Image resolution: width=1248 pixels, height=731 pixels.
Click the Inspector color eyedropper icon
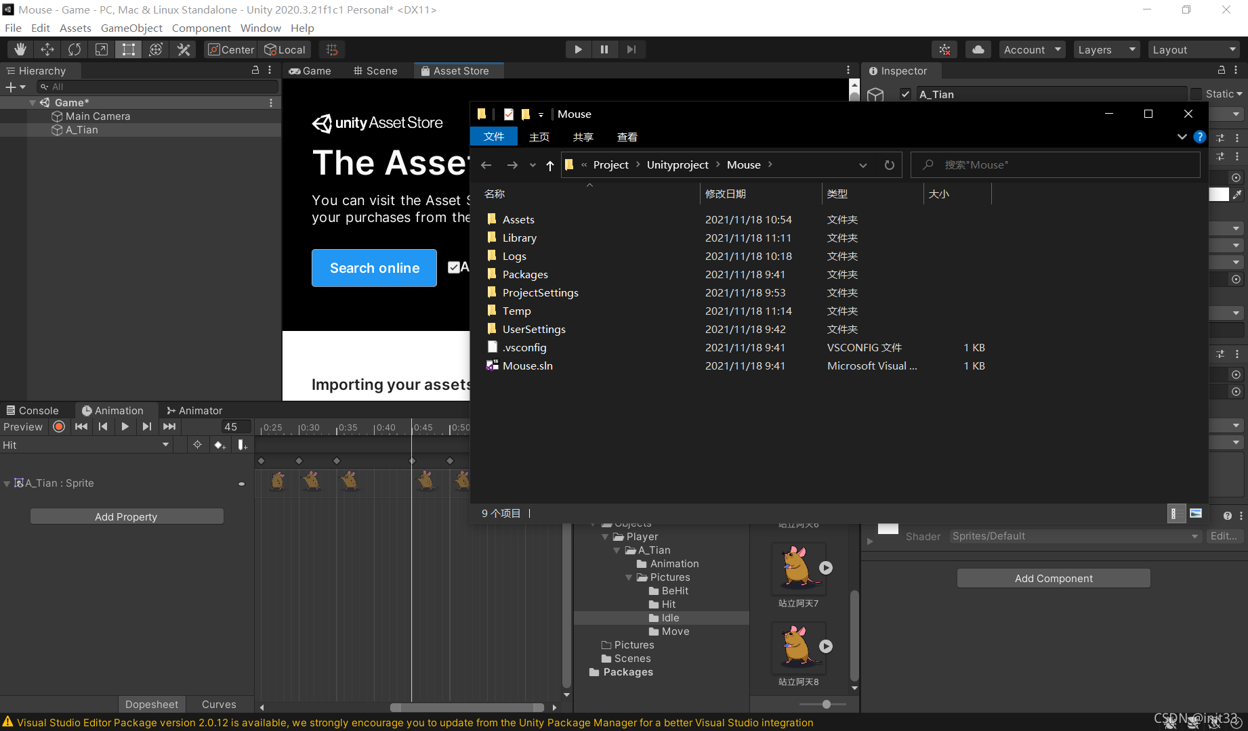(1237, 194)
